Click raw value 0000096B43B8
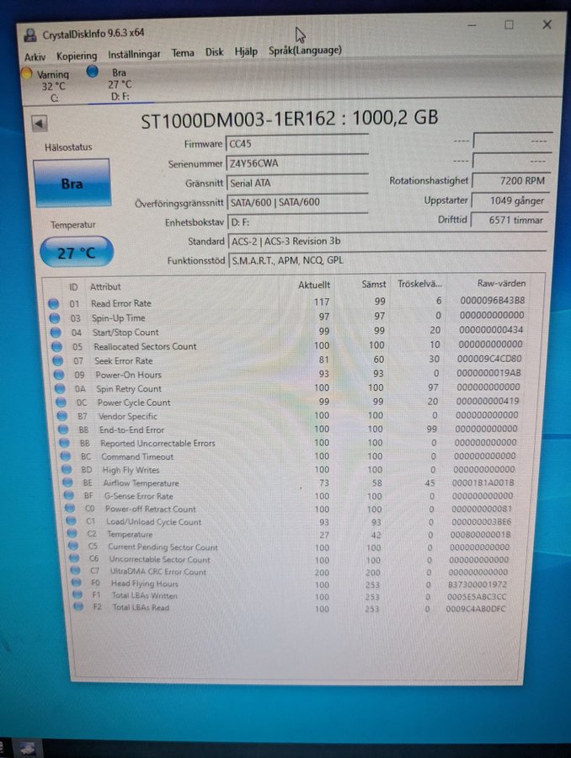Screen dimensions: 571x758 [x=492, y=301]
